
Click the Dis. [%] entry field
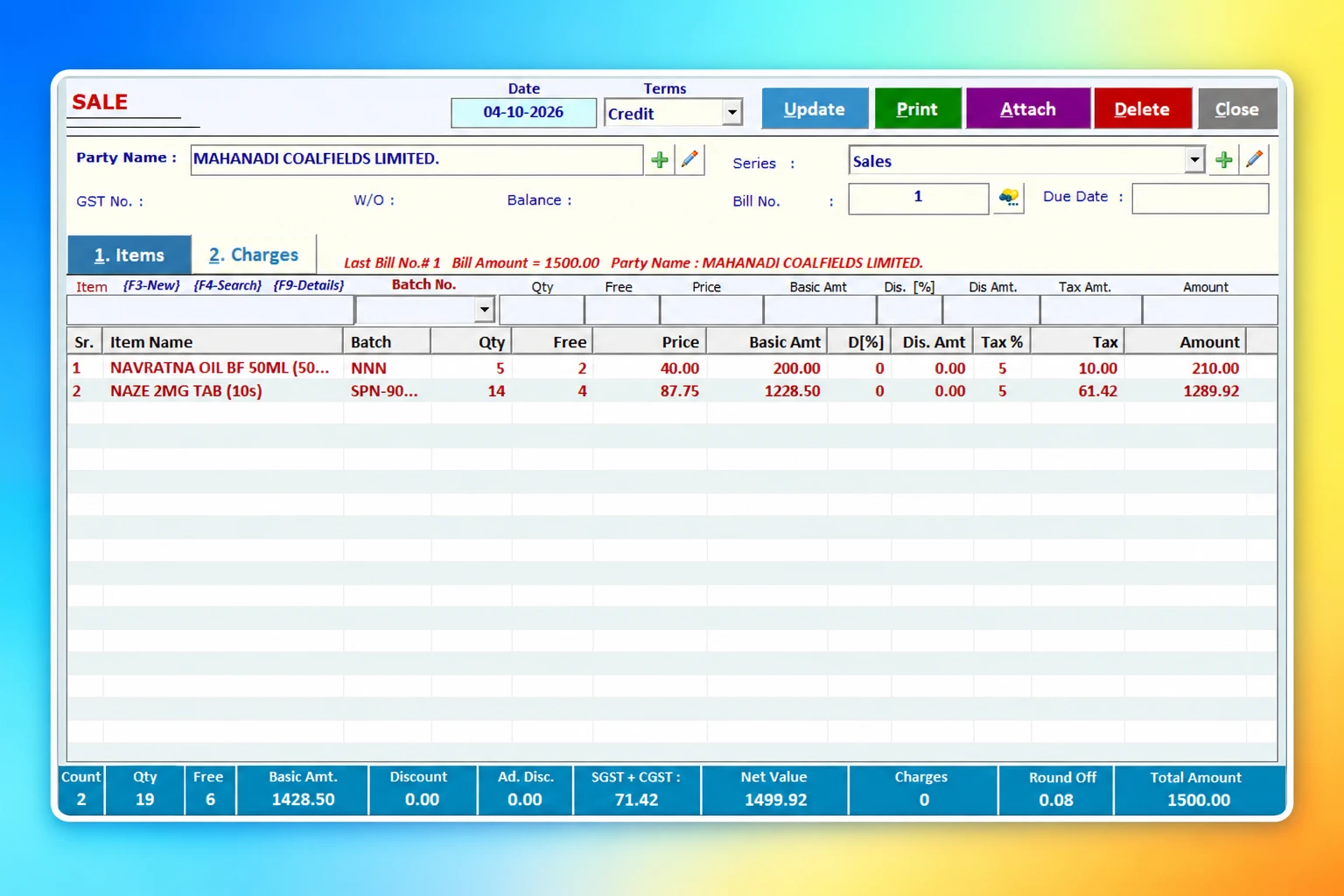(x=909, y=310)
